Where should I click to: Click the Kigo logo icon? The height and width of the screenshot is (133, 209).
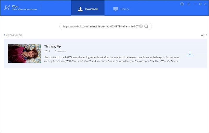[x=7, y=8]
